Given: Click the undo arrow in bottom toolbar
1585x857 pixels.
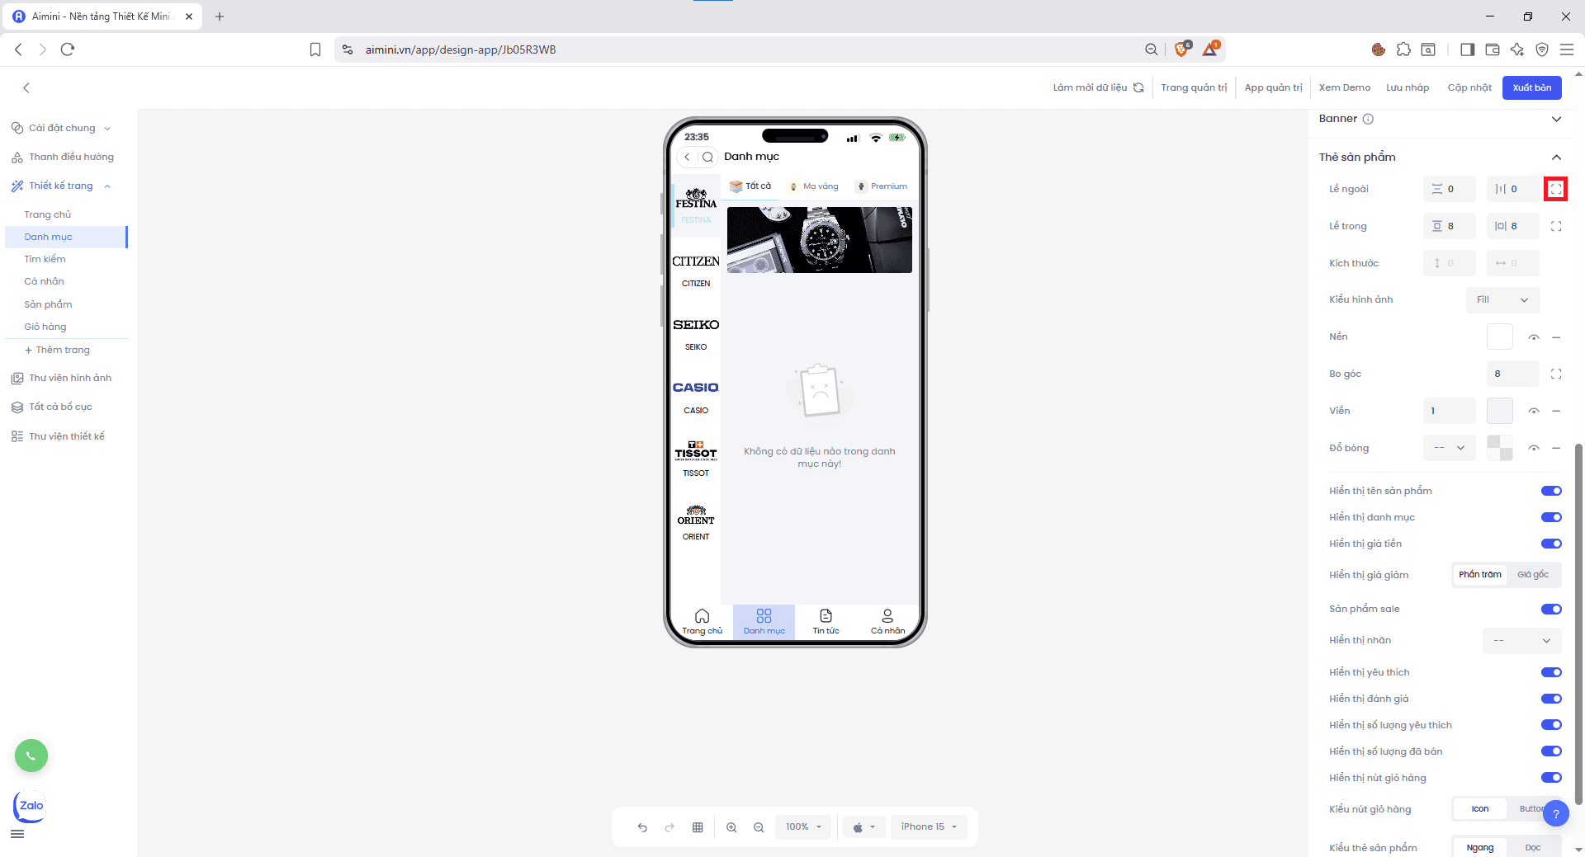Looking at the screenshot, I should pos(642,827).
